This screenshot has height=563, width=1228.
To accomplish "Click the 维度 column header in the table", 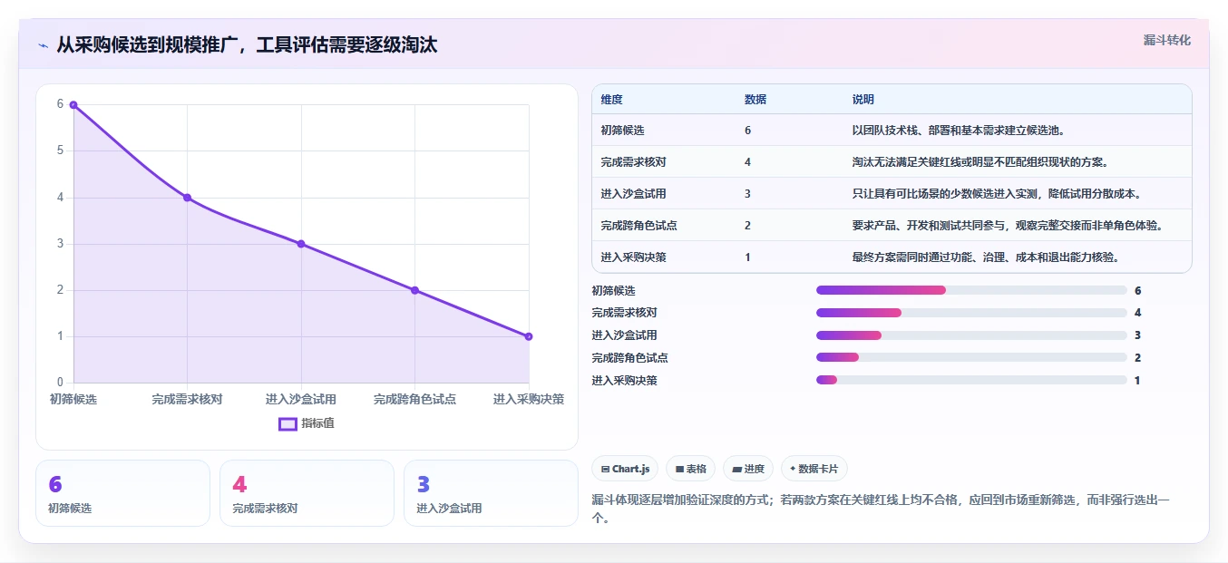I will click(611, 100).
